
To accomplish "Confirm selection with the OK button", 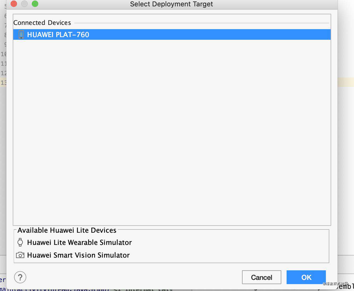I will coord(306,277).
